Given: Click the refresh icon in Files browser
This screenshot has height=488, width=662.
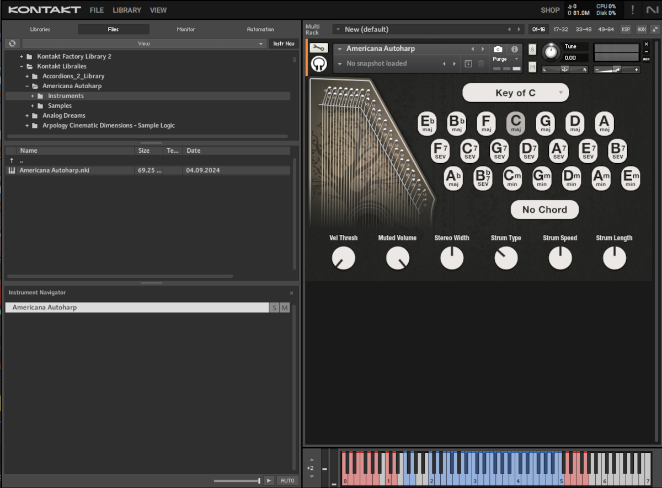Looking at the screenshot, I should point(12,44).
